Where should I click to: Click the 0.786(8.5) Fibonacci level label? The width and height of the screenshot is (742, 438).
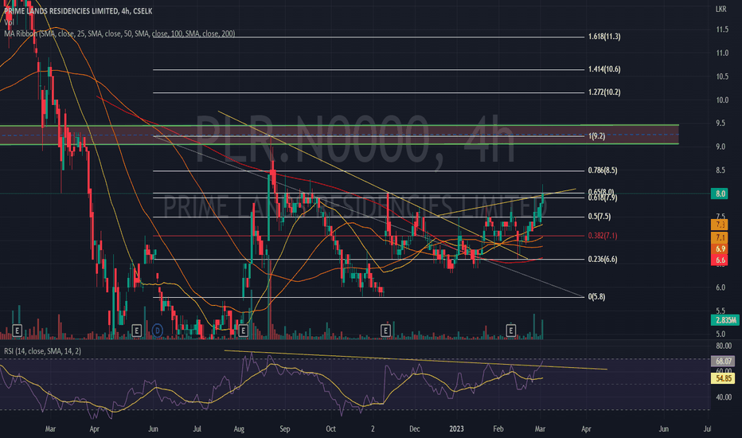(x=603, y=170)
